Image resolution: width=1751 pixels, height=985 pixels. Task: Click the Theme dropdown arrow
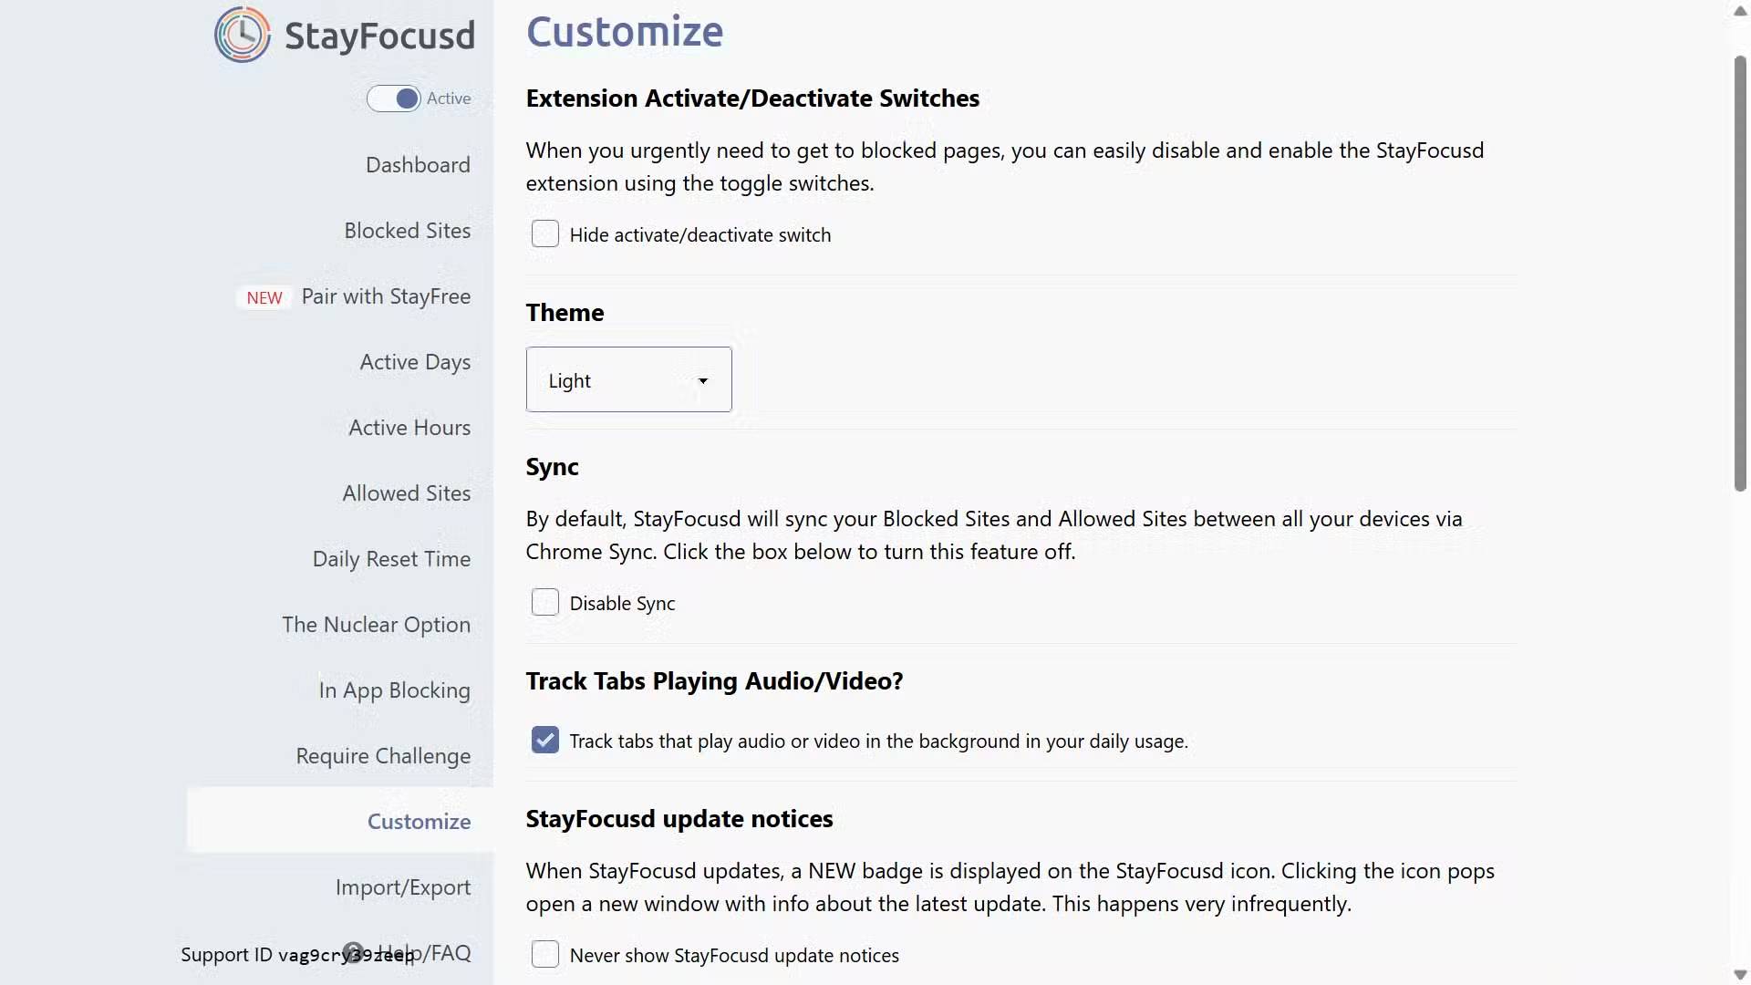click(703, 380)
